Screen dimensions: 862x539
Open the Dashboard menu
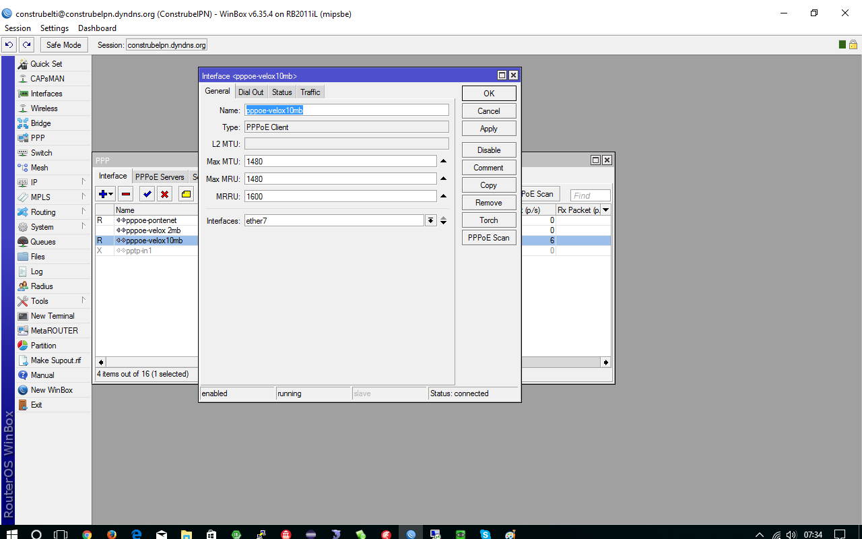point(97,28)
